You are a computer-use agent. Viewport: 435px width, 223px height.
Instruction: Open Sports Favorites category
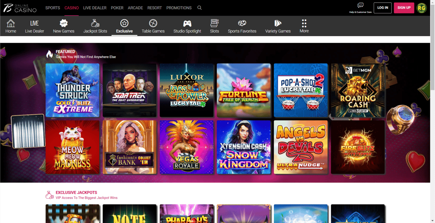pyautogui.click(x=242, y=26)
